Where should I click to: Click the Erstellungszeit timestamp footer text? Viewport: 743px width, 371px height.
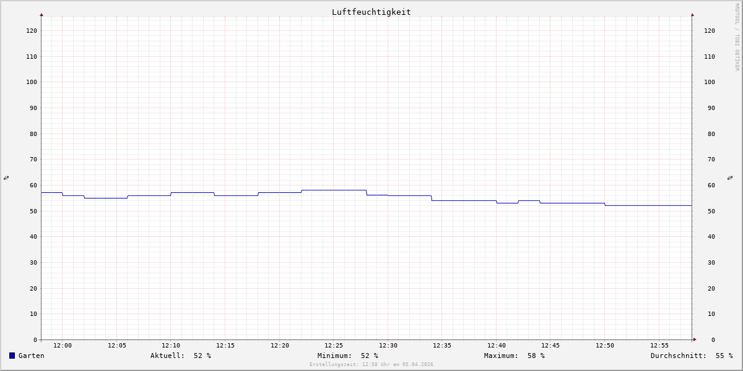(x=371, y=365)
